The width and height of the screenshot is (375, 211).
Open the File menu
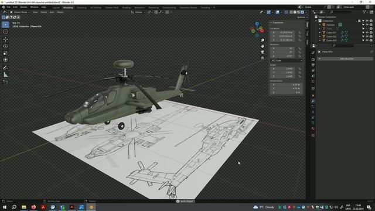click(x=9, y=7)
